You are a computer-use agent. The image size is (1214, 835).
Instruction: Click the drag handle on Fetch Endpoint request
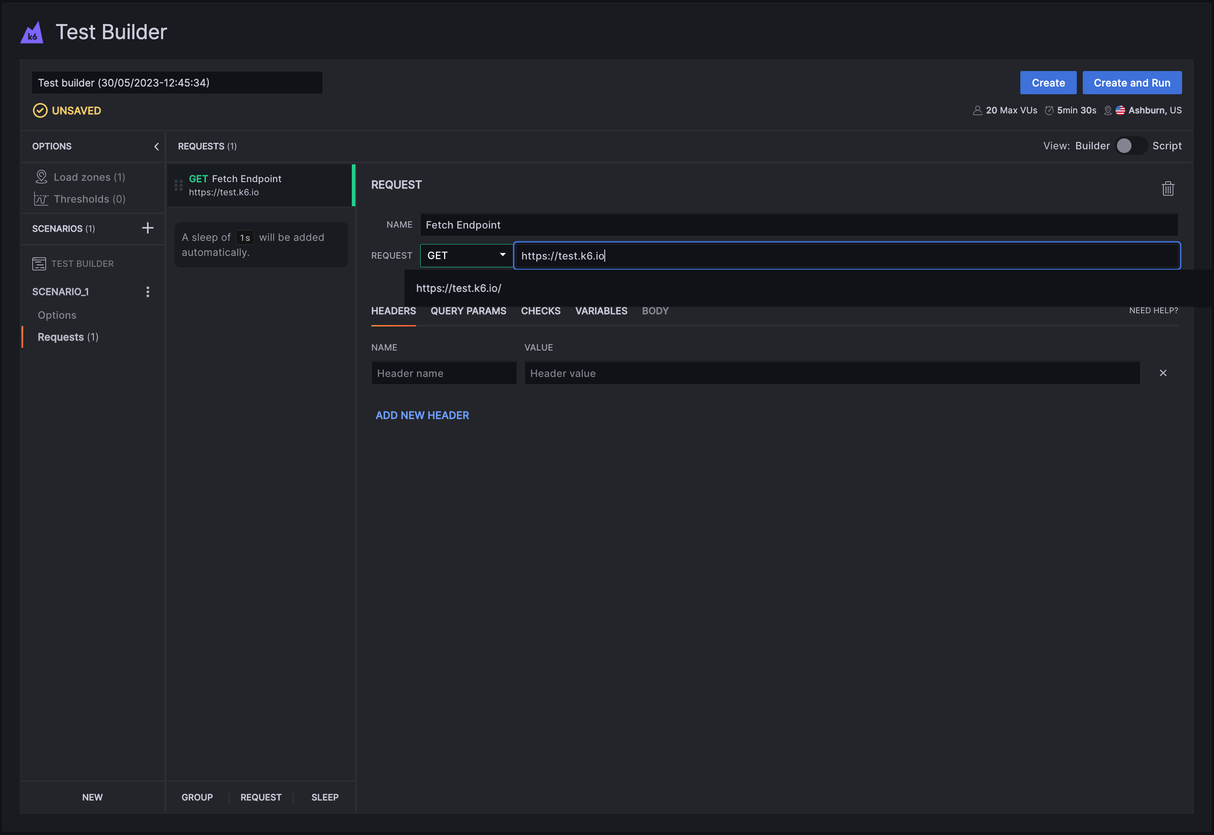coord(179,185)
